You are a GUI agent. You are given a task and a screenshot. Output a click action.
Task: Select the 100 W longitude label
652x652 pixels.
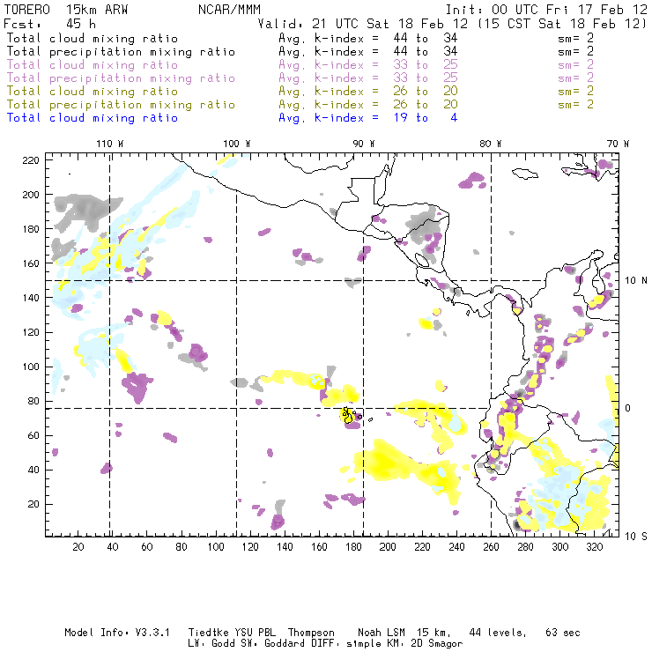click(x=236, y=144)
